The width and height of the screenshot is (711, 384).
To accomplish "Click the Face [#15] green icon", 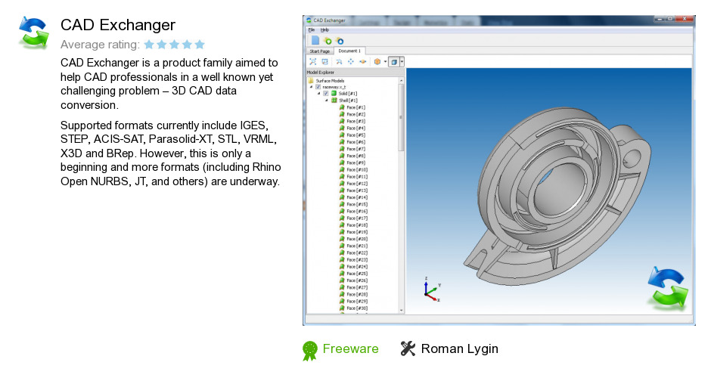I will (342, 204).
